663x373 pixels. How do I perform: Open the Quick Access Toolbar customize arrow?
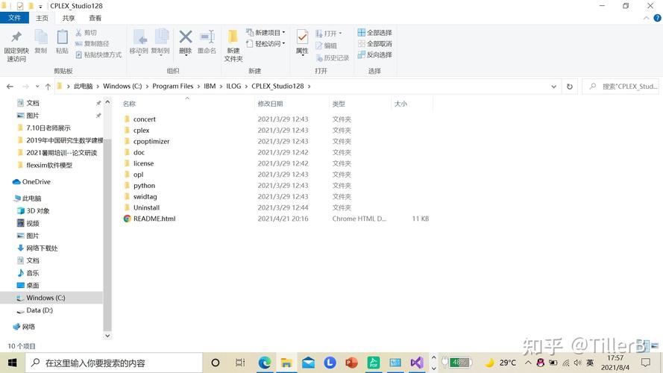pos(40,7)
